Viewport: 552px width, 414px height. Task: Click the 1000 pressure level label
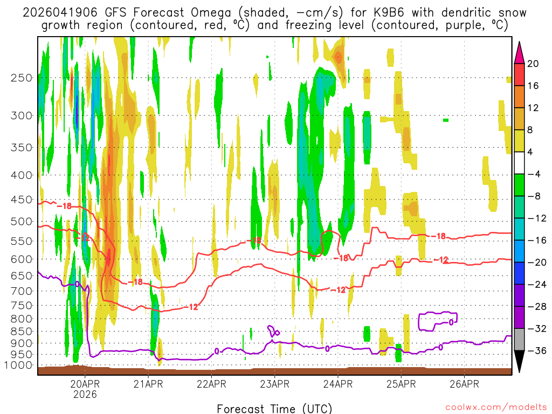[x=18, y=365]
